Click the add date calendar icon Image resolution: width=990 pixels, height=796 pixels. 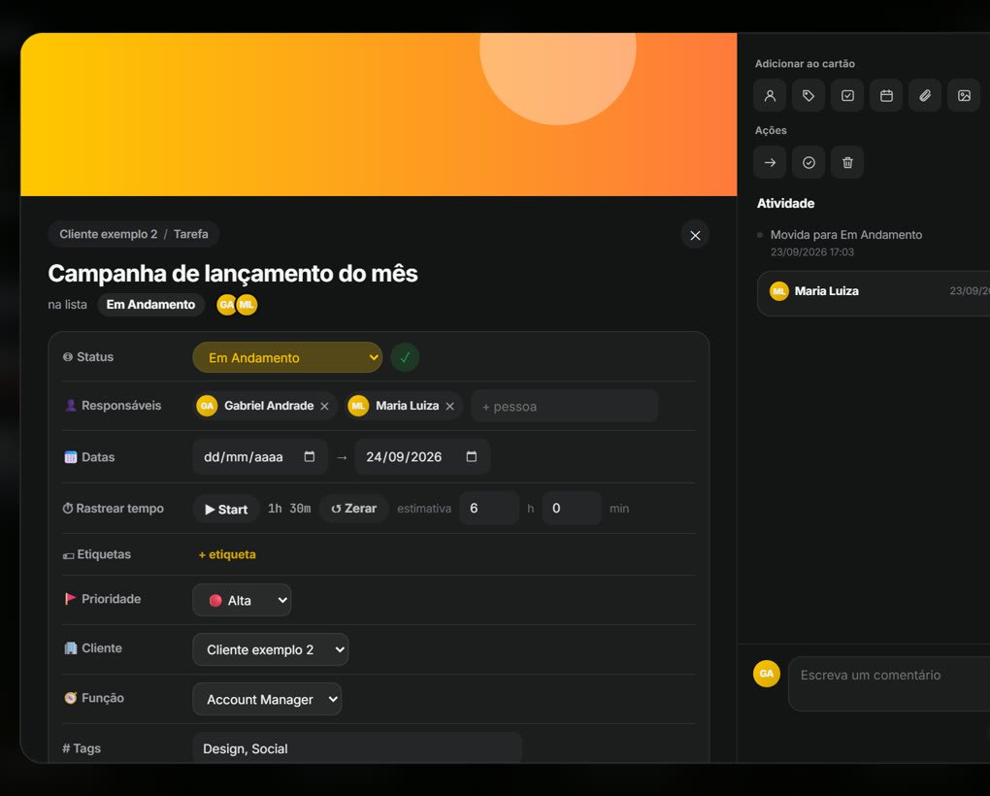[886, 96]
